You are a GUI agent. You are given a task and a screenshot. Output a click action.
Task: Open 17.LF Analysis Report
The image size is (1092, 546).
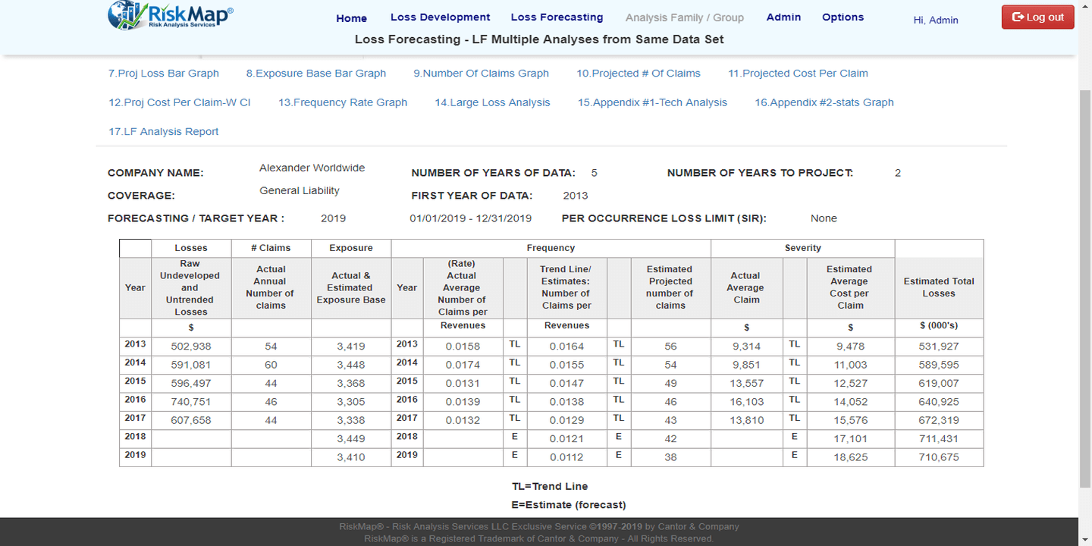pos(164,131)
